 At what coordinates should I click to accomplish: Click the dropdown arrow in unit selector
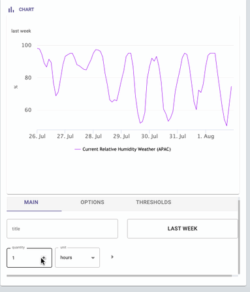click(x=93, y=258)
